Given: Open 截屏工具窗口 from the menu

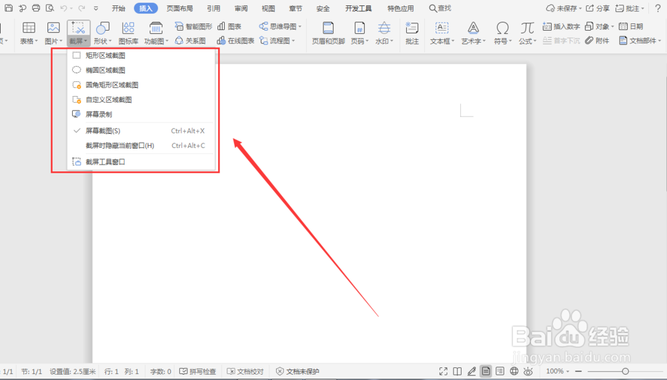Looking at the screenshot, I should tap(141, 162).
